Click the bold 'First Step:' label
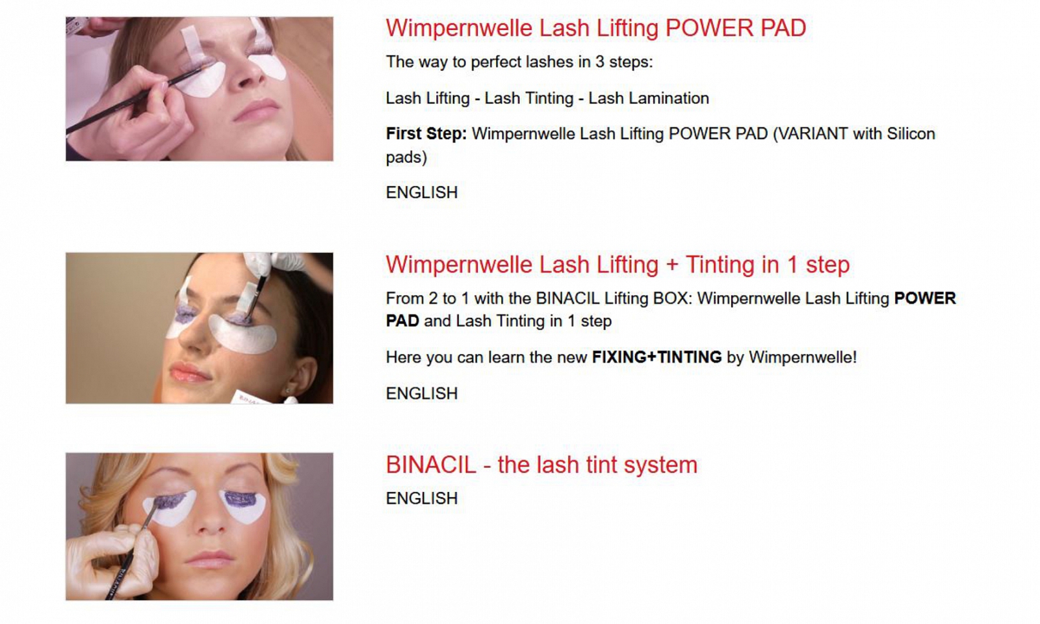The image size is (1040, 624). (426, 134)
